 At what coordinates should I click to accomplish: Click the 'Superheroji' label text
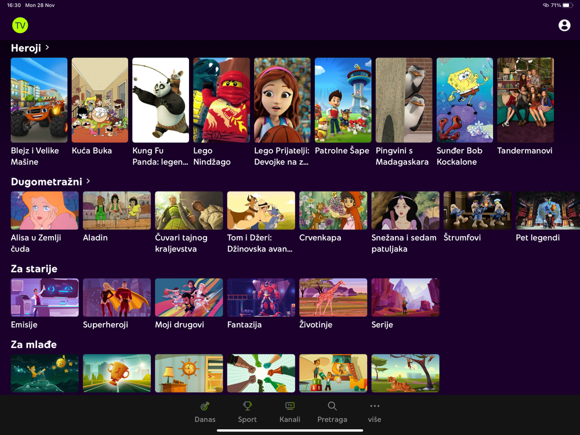106,325
